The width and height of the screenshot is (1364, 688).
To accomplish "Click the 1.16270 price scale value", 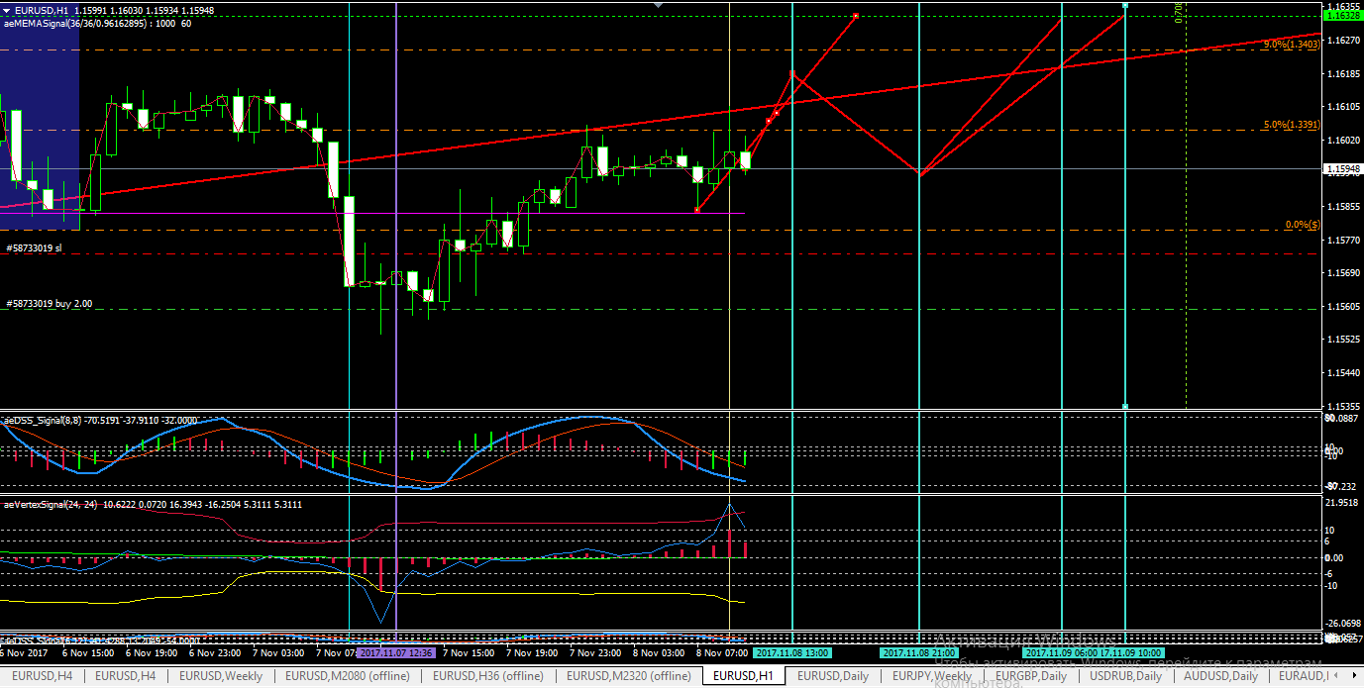I will pos(1344,41).
